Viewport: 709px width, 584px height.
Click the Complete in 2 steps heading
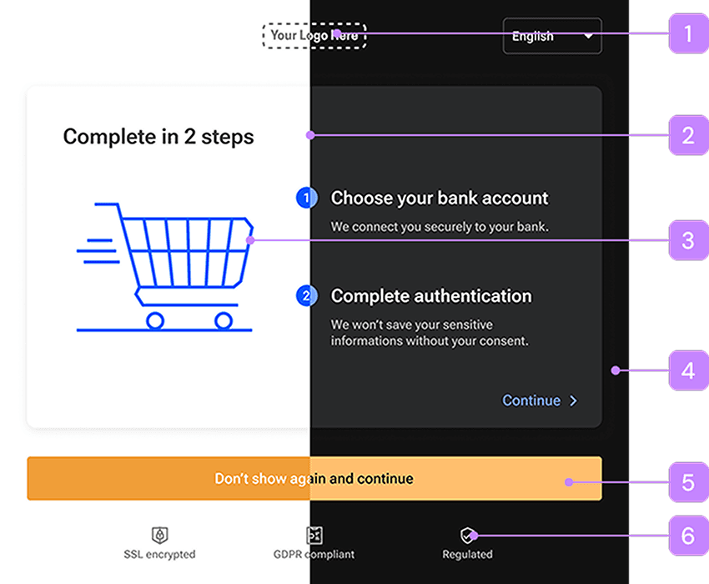158,137
